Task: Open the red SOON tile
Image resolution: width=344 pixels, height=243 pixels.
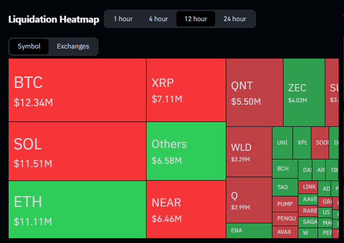Action: [320, 143]
